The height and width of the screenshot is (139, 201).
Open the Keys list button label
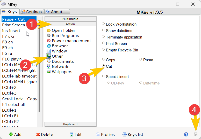tap(135, 135)
